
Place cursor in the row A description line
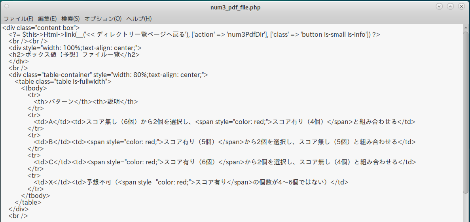click(224, 122)
